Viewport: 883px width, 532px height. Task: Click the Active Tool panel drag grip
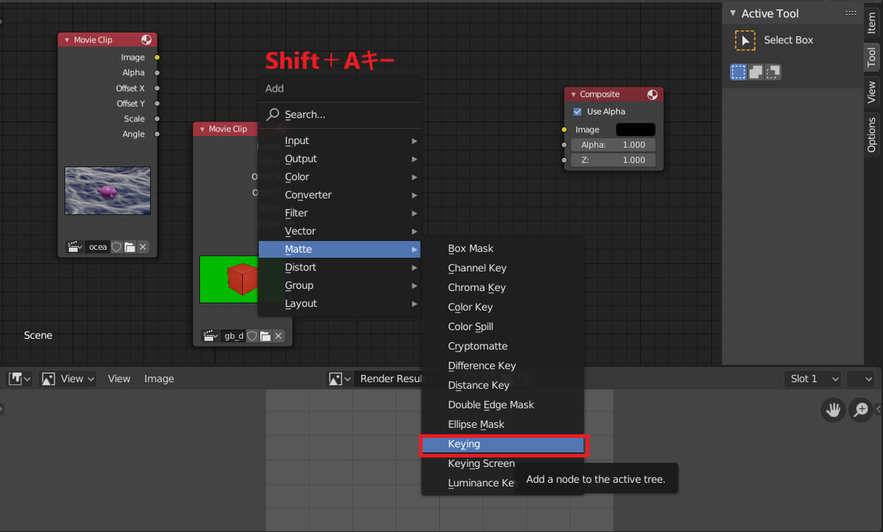pyautogui.click(x=851, y=13)
